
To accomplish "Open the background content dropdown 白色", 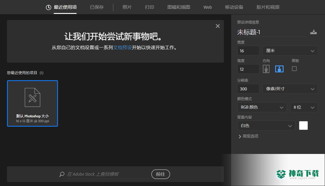I will 266,126.
